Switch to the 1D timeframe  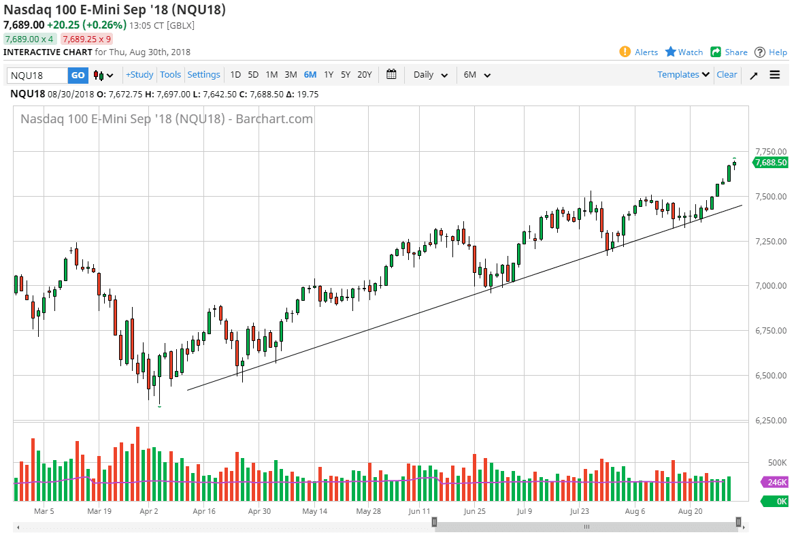235,75
